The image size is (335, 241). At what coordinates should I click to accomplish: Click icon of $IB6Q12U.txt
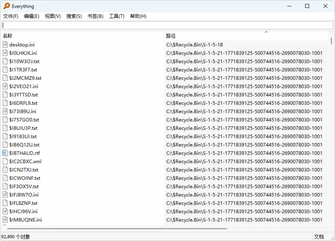[5, 145]
